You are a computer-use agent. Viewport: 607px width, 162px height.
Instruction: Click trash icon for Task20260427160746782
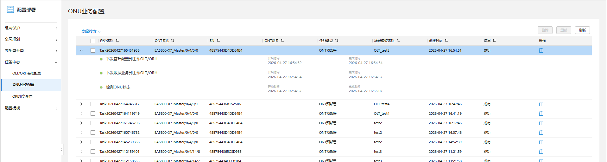coord(541,133)
